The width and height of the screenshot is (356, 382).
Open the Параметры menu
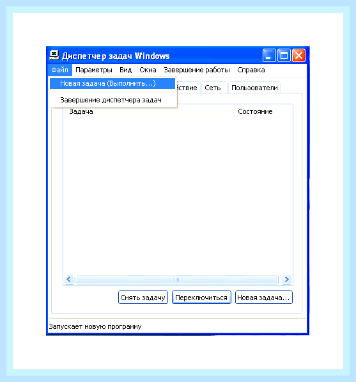pos(94,70)
